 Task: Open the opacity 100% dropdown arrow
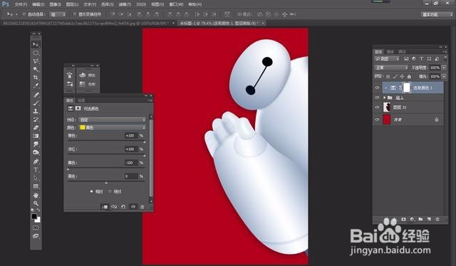point(444,68)
